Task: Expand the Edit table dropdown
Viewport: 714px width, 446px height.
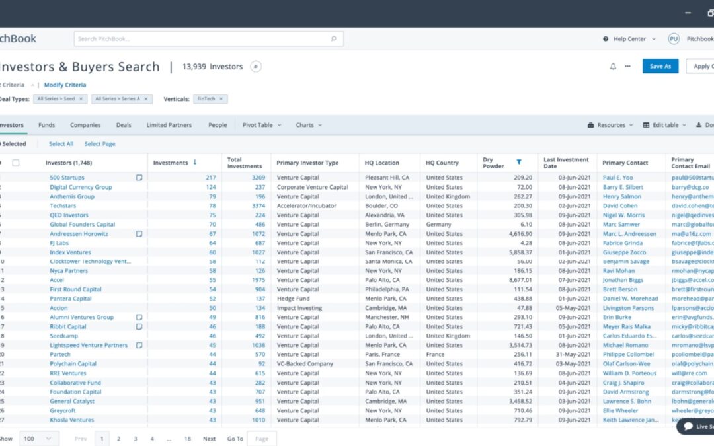Action: click(684, 125)
